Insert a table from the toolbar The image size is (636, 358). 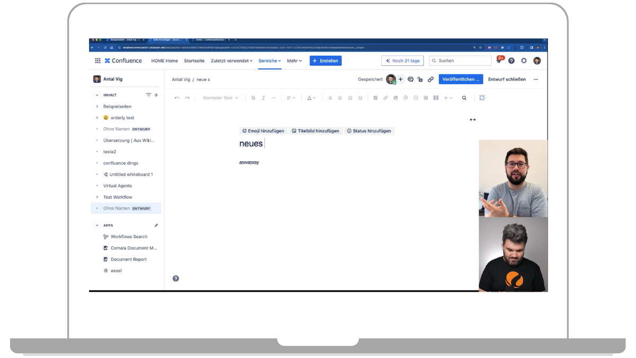coord(426,98)
